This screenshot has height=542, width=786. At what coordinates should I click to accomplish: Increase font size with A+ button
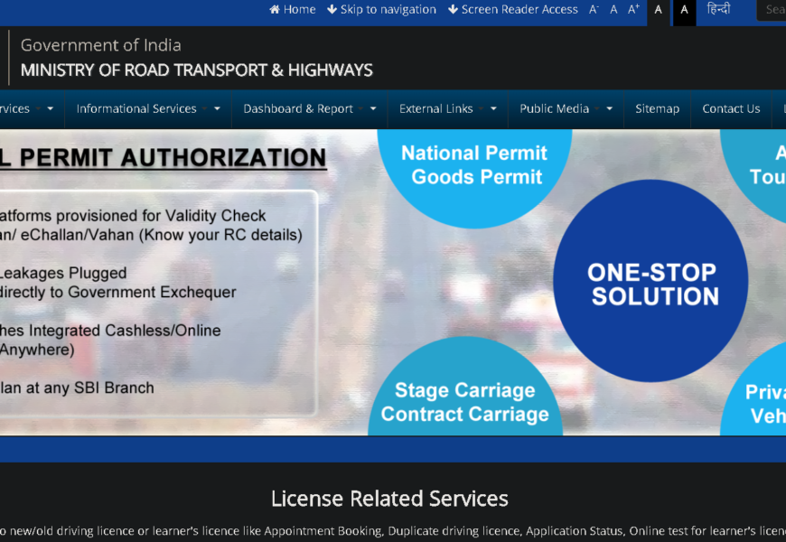[633, 10]
